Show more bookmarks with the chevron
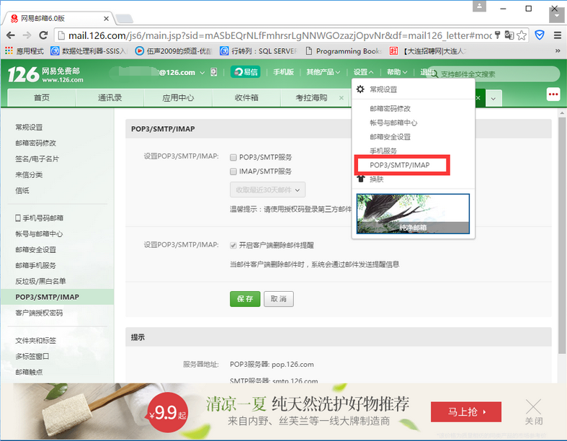 pos(558,51)
